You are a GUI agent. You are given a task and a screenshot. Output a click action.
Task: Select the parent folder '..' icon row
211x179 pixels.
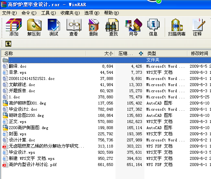click(x=106, y=60)
